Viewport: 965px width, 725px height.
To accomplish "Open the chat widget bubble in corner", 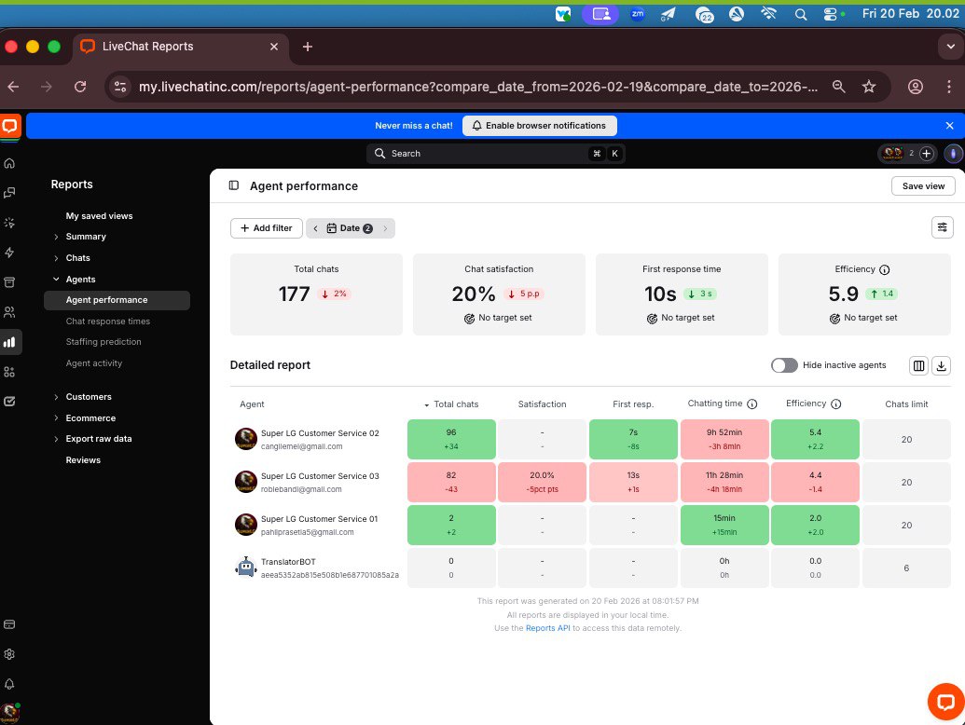I will (945, 701).
